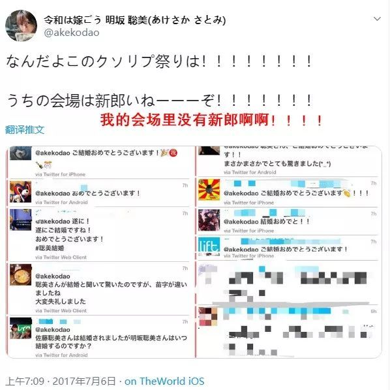Open the embedded replies screenshot image
The height and width of the screenshot is (390, 390).
tap(194, 252)
